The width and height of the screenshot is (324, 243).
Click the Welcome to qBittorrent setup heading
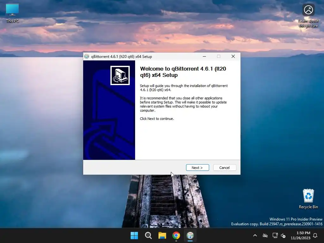coord(183,72)
